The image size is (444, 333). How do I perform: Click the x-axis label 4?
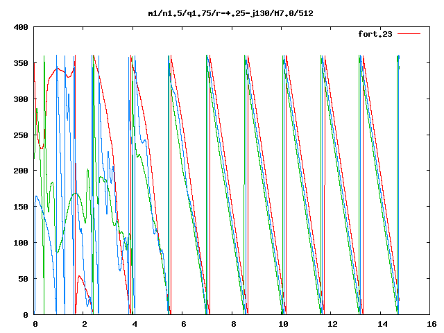(135, 324)
